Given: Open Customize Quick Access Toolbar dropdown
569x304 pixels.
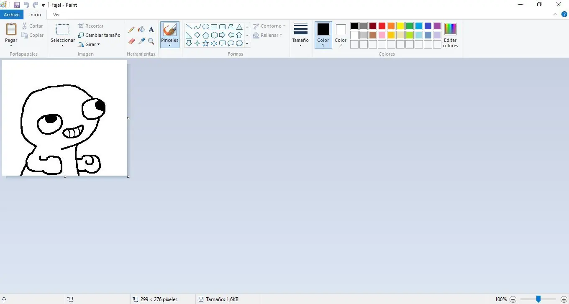Looking at the screenshot, I should (x=43, y=5).
